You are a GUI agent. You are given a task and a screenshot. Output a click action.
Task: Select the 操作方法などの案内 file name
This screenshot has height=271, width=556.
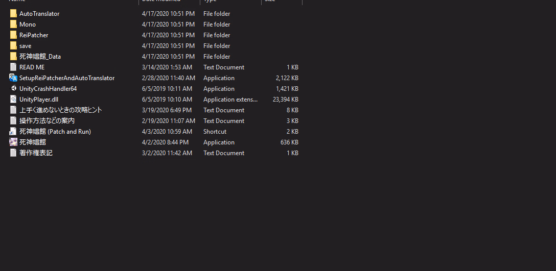pyautogui.click(x=47, y=121)
